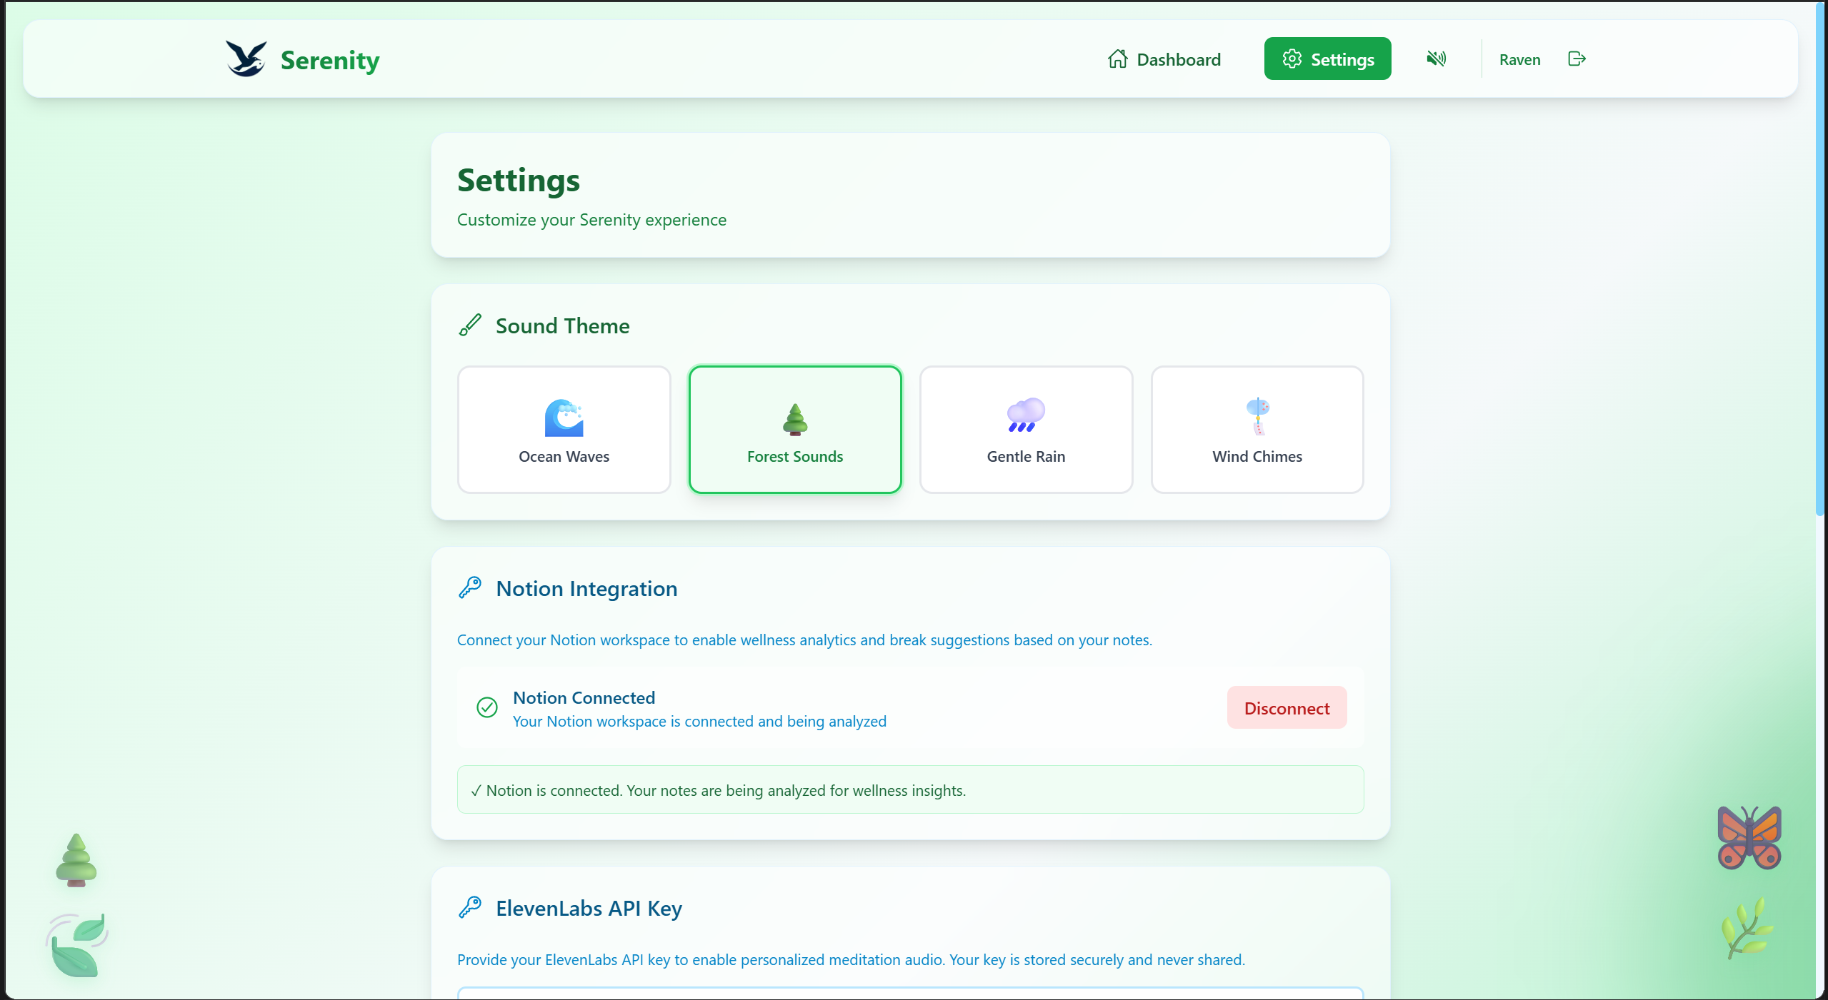1828x1000 pixels.
Task: Click the Raven username
Action: tap(1519, 60)
